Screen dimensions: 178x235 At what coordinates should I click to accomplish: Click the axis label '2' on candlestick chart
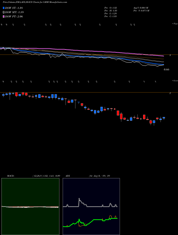[x=170, y=93]
